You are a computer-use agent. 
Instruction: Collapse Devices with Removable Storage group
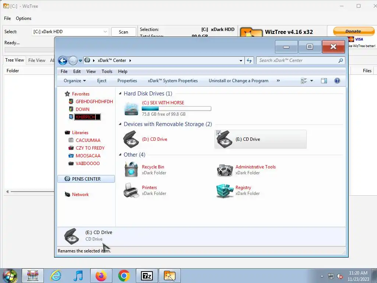tap(120, 124)
